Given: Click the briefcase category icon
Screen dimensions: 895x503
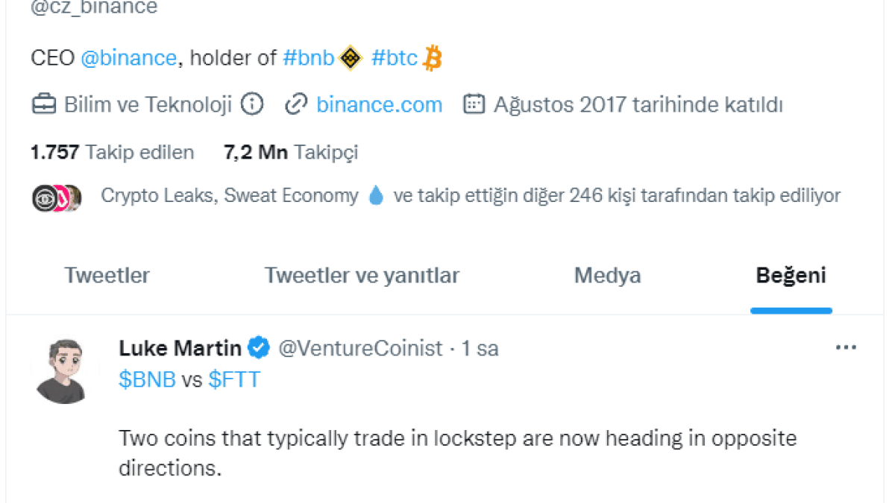Looking at the screenshot, I should coord(43,104).
